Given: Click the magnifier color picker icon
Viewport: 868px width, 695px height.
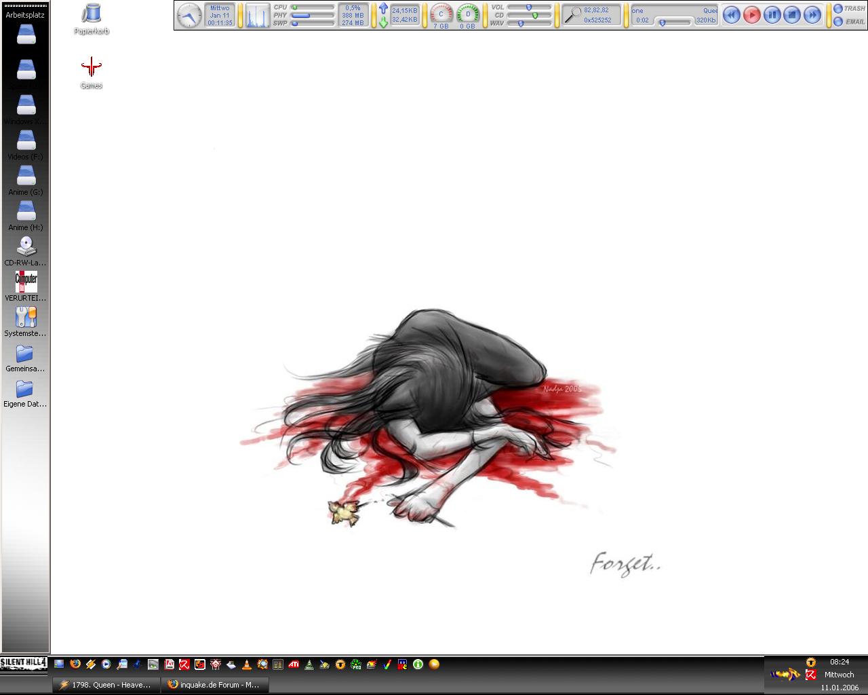Looking at the screenshot, I should click(x=573, y=15).
